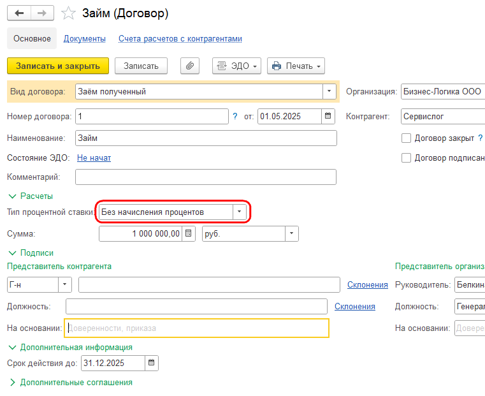Image resolution: width=485 pixels, height=396 pixels.
Task: Click the Представитель контрагента heading
Action: tap(59, 267)
